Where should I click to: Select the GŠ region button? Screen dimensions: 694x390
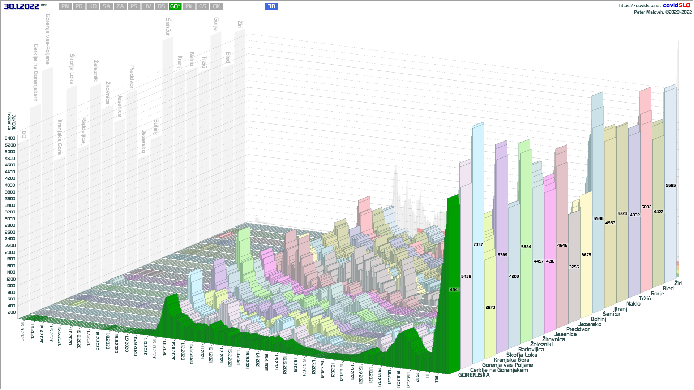click(x=203, y=6)
